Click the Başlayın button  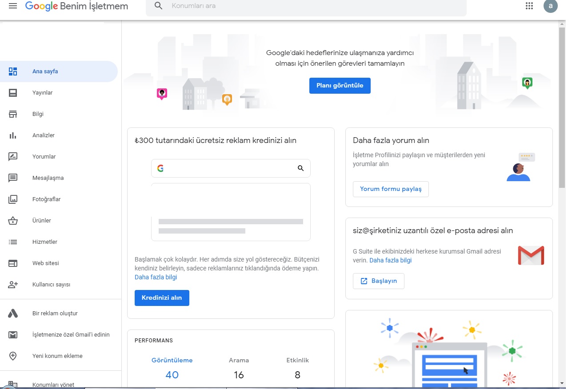pos(379,281)
